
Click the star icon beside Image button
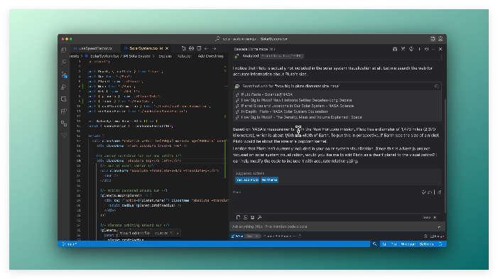pyautogui.click(x=426, y=236)
